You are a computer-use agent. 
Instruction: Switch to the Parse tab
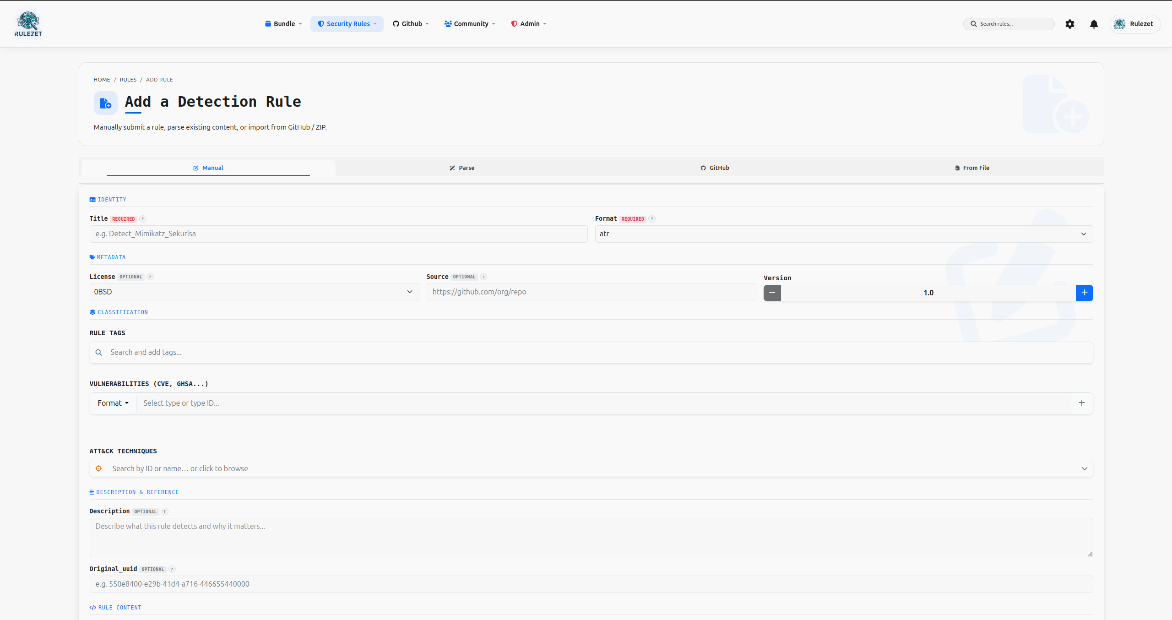click(x=462, y=168)
